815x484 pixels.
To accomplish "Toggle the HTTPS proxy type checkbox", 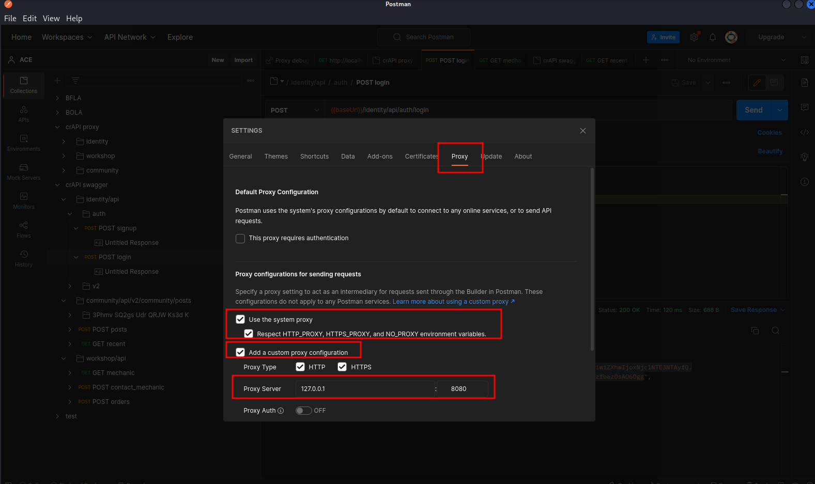I will coord(342,367).
